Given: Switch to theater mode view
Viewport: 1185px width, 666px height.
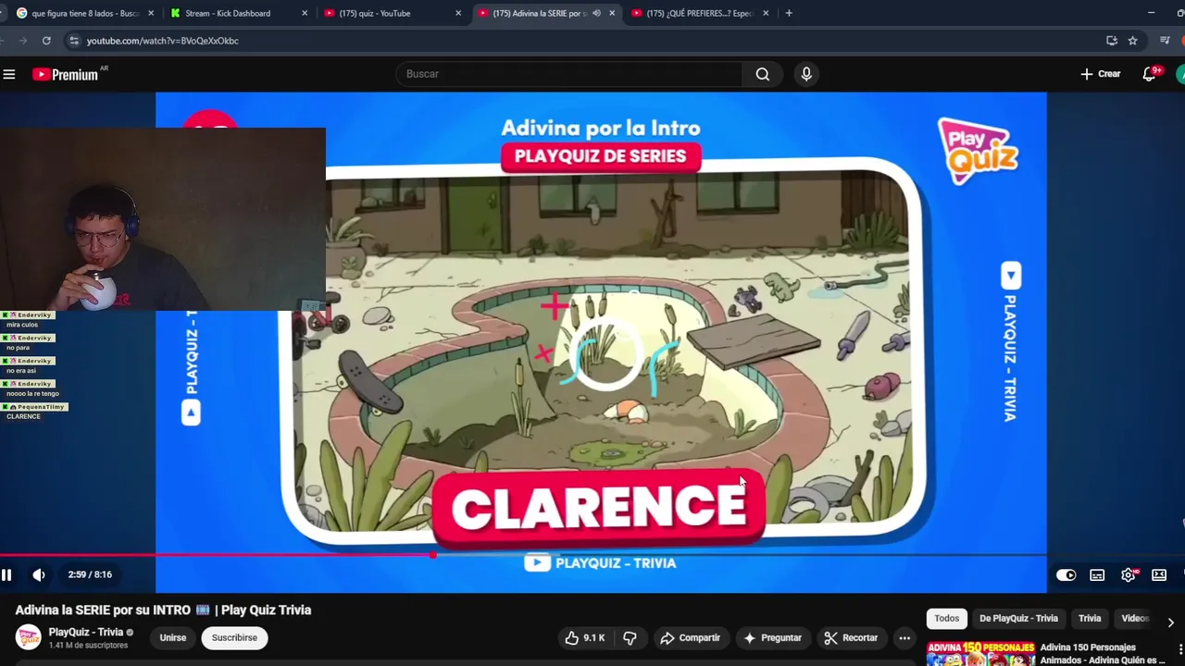Looking at the screenshot, I should pyautogui.click(x=1159, y=574).
